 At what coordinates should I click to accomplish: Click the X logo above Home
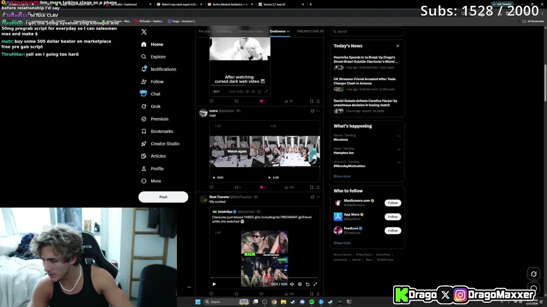[x=144, y=32]
